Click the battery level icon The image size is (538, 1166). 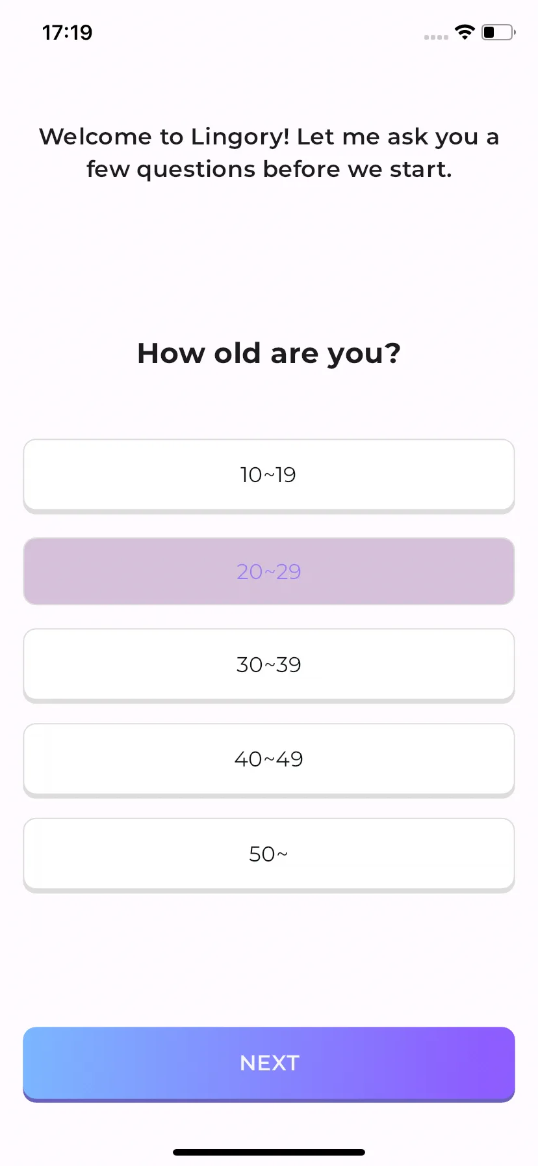click(498, 32)
